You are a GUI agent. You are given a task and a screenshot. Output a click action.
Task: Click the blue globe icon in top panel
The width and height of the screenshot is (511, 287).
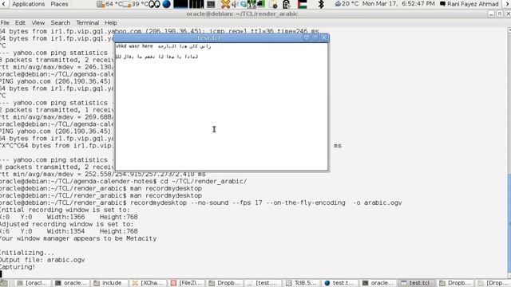(x=166, y=4)
